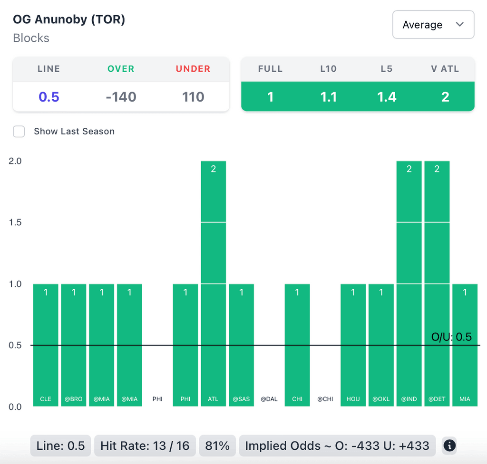Image resolution: width=487 pixels, height=464 pixels.
Task: Click the @OKL game bar
Action: point(381,345)
